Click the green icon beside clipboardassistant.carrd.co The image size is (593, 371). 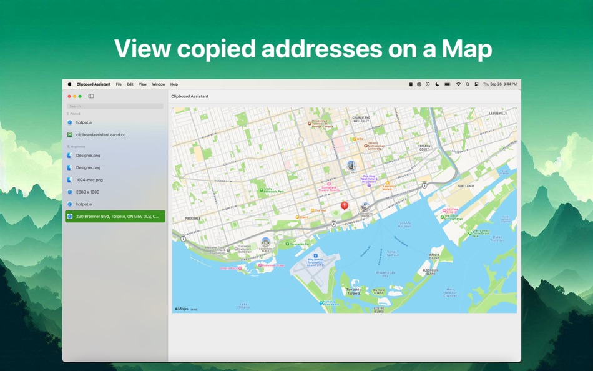[x=69, y=134]
